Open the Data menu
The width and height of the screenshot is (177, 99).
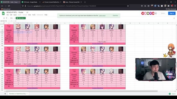[30, 15]
